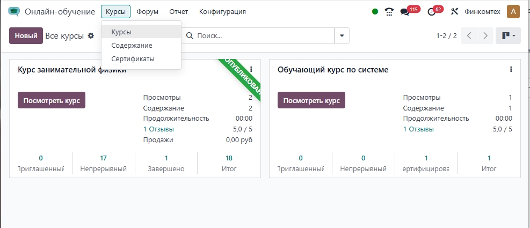Open the "Курсы" top menu dropdown
Viewport: 530px width, 228px height.
coord(115,11)
